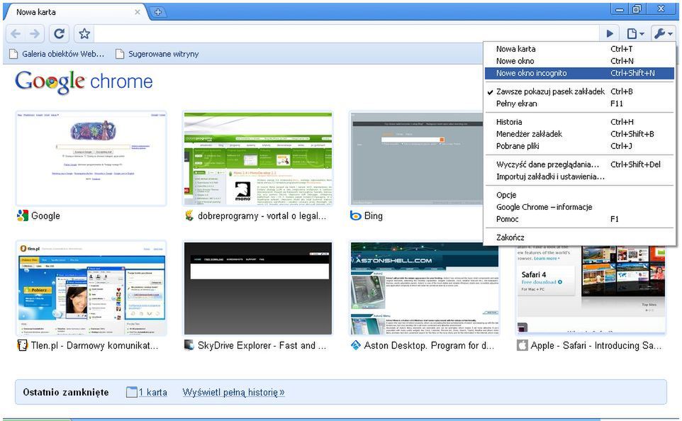Add a new tab with plus button
The image size is (682, 421).
coord(157,12)
